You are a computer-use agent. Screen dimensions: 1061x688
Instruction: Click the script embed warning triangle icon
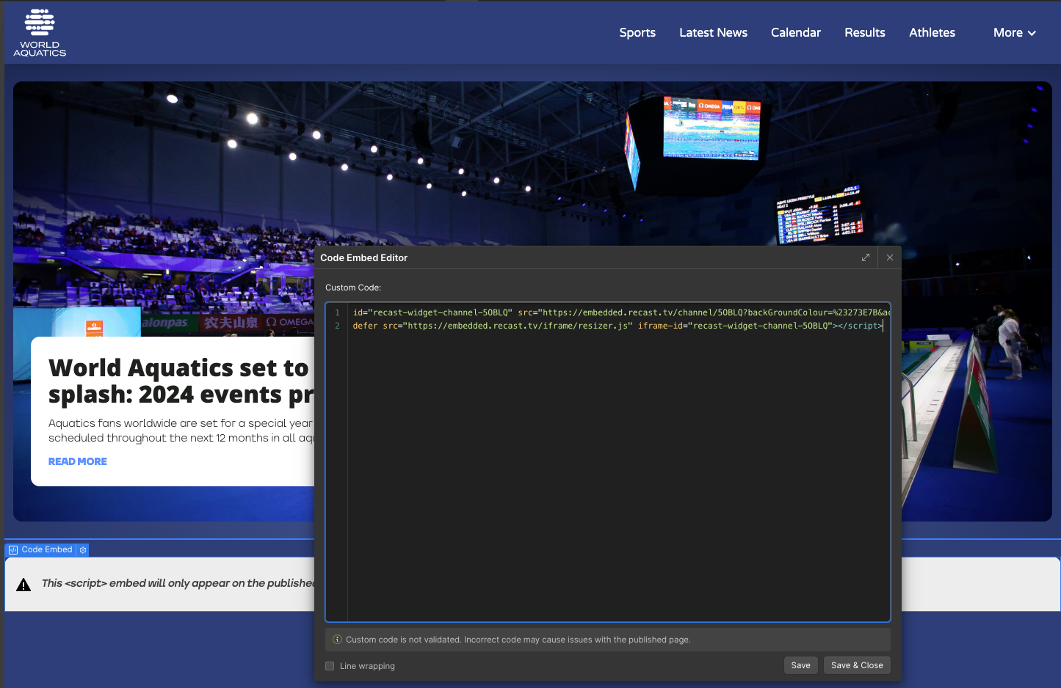pyautogui.click(x=23, y=585)
